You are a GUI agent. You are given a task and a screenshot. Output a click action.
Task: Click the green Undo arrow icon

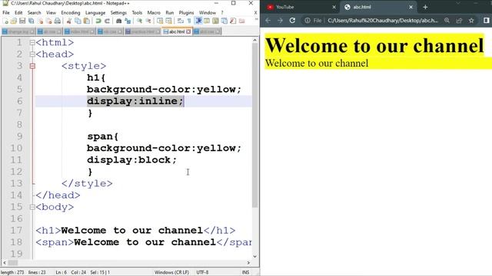98,21
